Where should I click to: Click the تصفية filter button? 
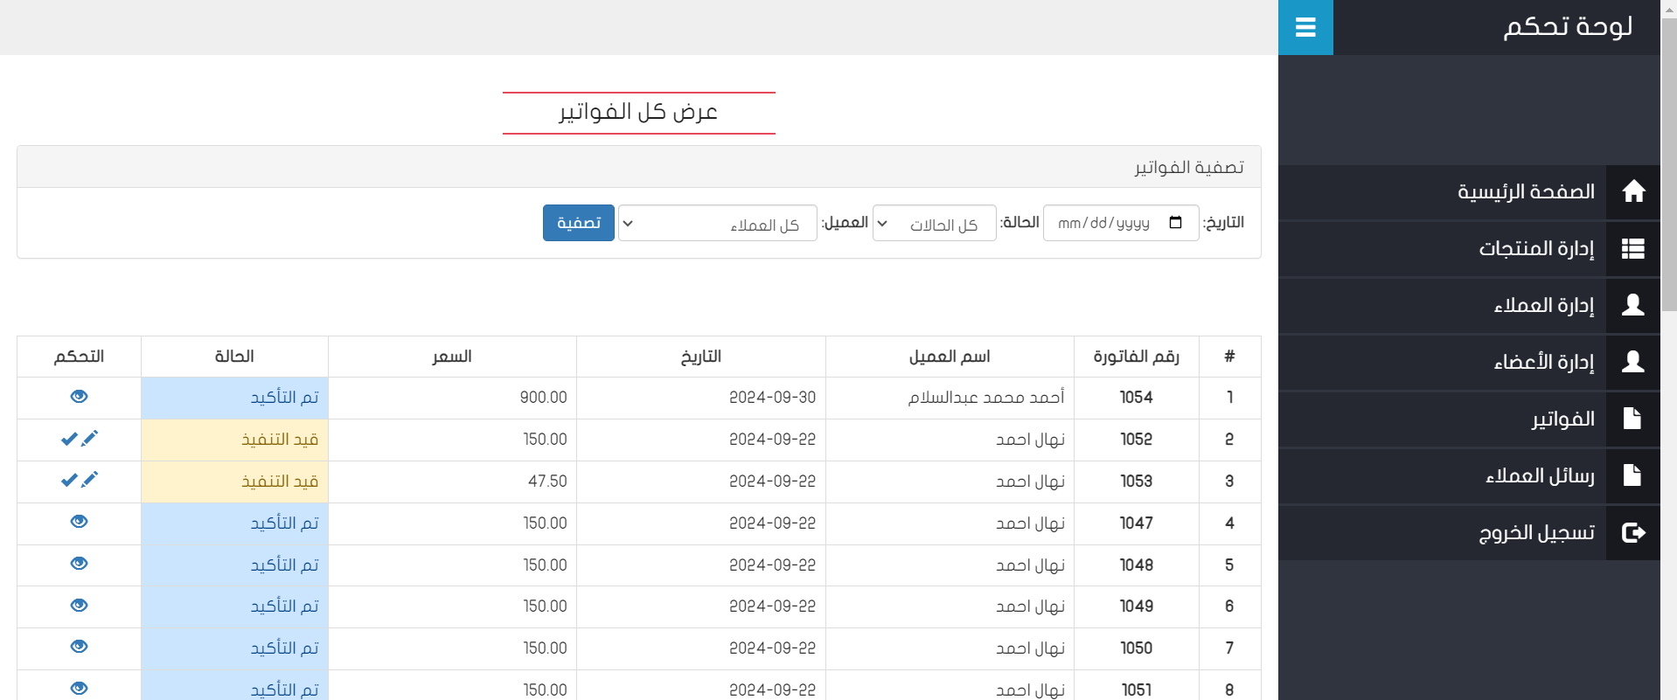579,223
